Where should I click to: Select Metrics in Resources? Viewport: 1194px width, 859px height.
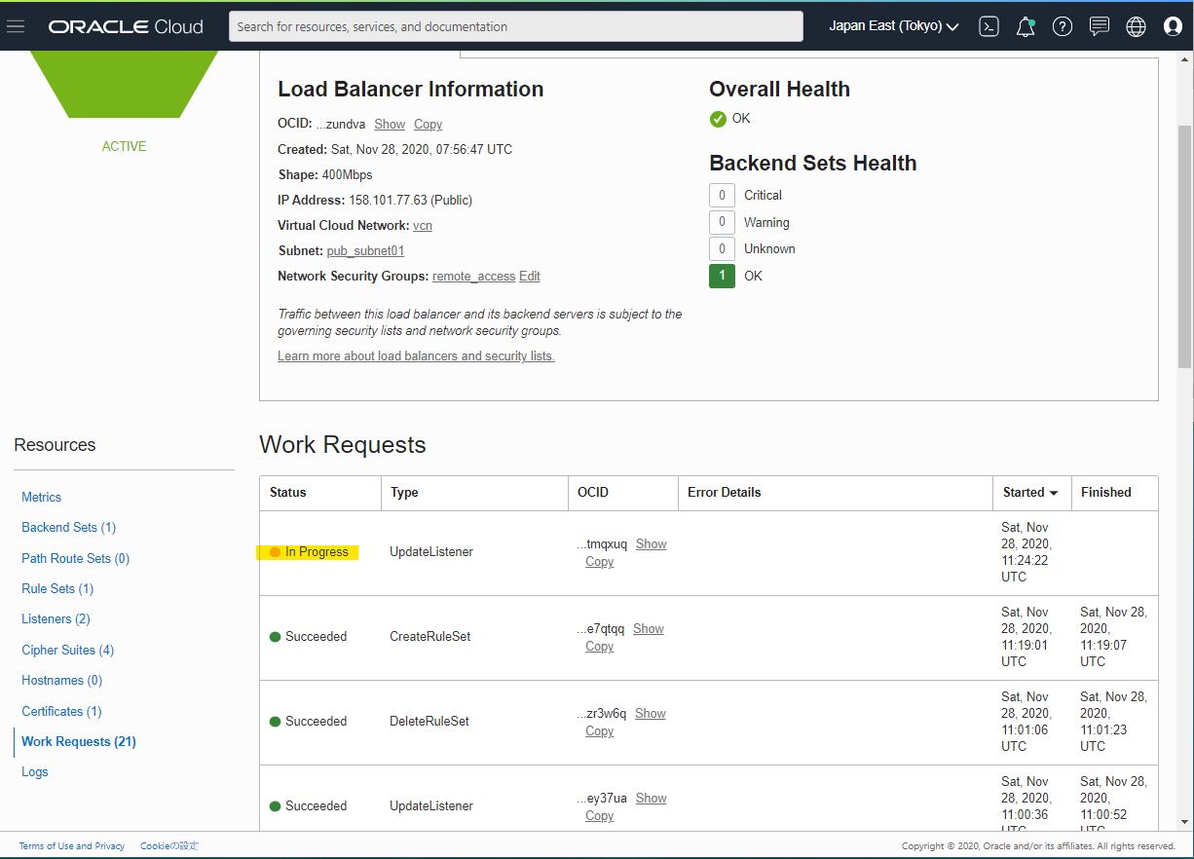click(42, 497)
